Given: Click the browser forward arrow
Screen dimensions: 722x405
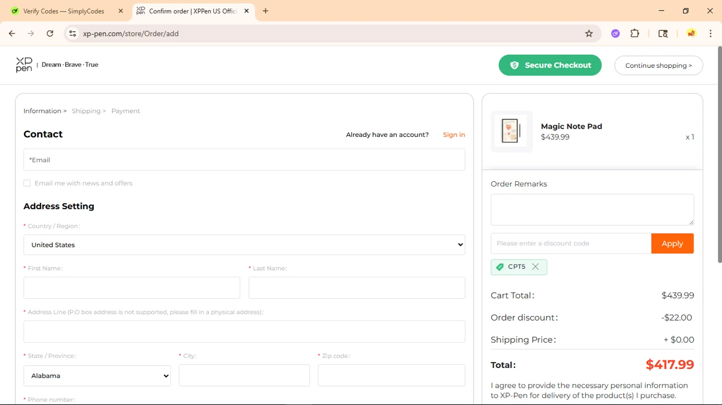Looking at the screenshot, I should 31,34.
